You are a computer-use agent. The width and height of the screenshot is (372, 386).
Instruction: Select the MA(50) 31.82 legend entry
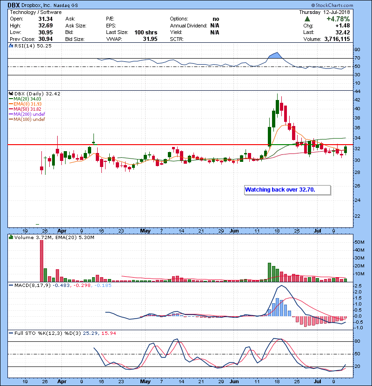point(27,109)
